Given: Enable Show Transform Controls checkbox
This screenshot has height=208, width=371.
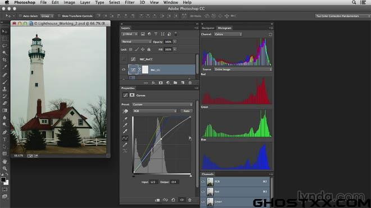Looking at the screenshot, I should pos(59,16).
